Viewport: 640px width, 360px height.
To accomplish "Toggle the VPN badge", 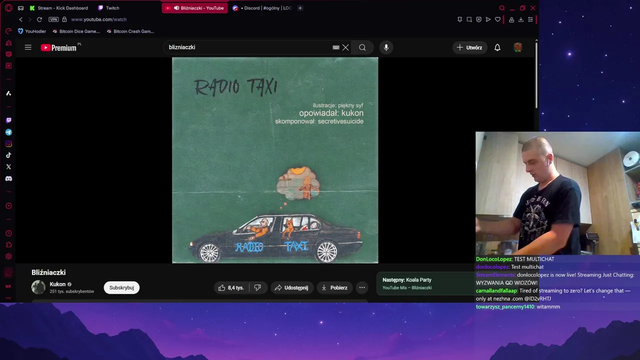I will (53, 19).
